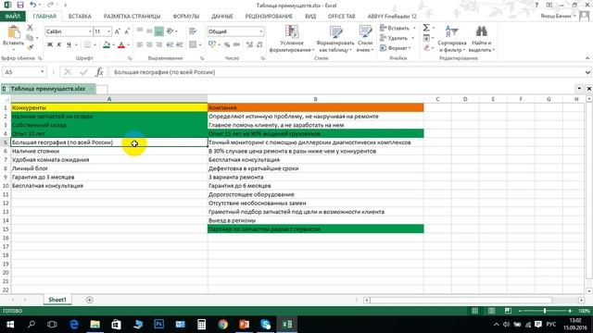This screenshot has height=333, width=593.
Task: Switch to the РАЗМЕТКА СТРАНИЦЫ tab
Action: point(132,17)
